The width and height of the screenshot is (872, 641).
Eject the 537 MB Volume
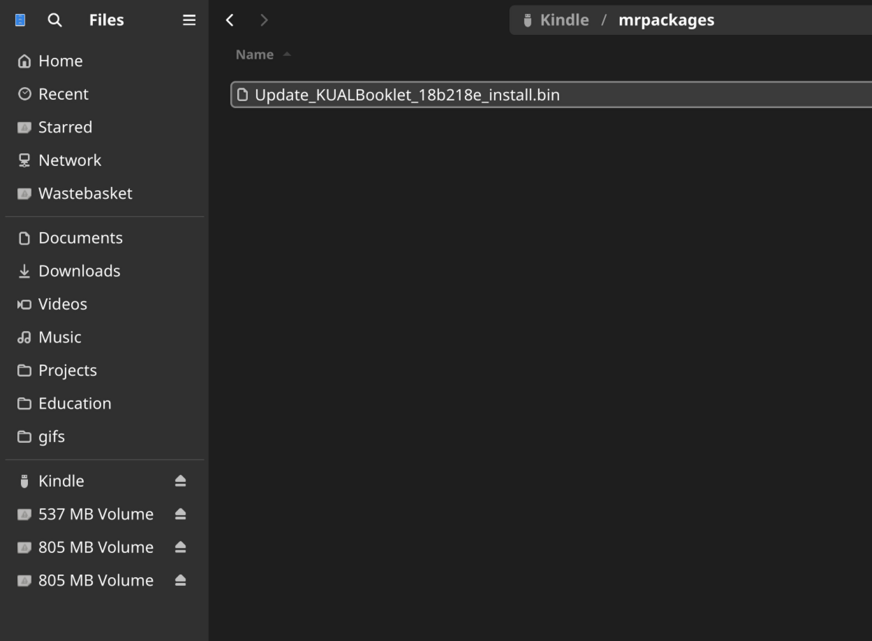180,514
